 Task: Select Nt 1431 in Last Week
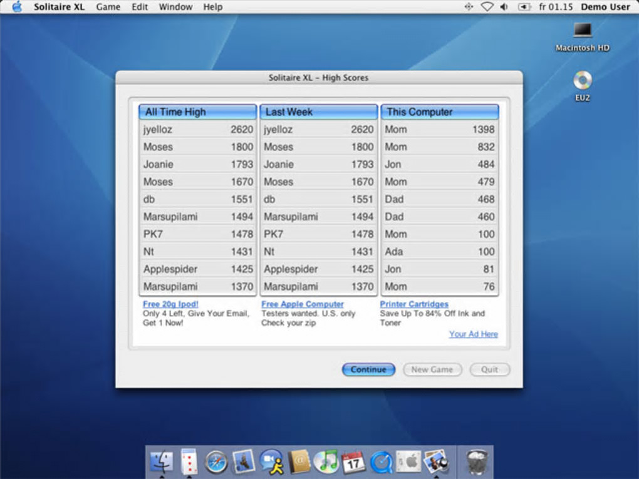click(319, 251)
